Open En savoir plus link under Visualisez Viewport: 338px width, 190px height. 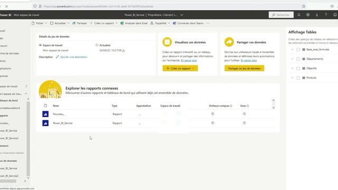tap(189, 60)
